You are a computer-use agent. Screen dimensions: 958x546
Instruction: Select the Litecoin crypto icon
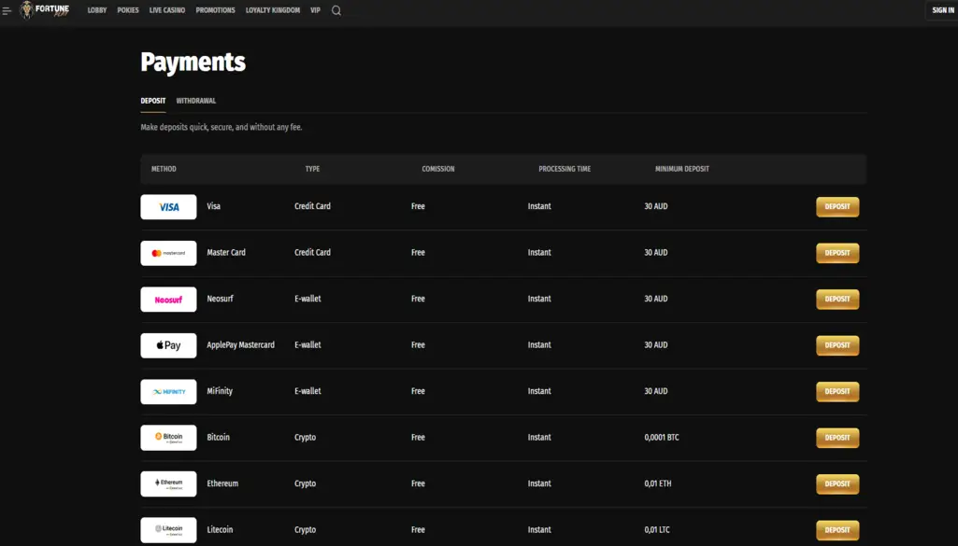[x=167, y=529]
